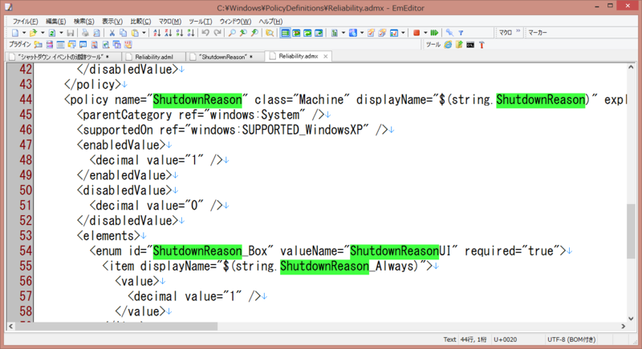Open the 検索(S) menu
642x349 pixels.
(x=84, y=22)
